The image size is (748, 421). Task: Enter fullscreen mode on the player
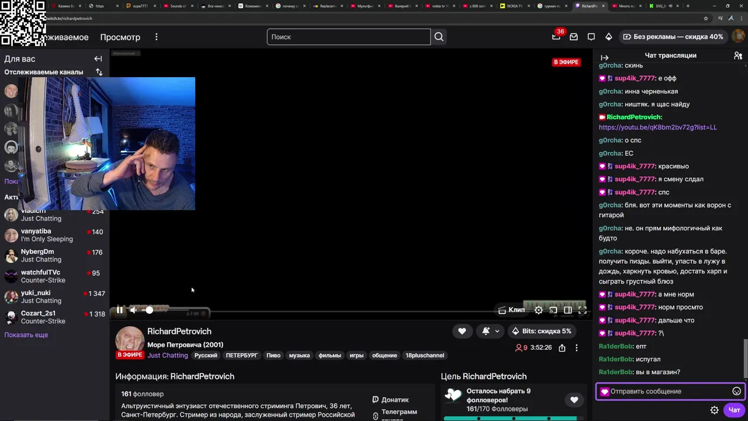(x=583, y=310)
